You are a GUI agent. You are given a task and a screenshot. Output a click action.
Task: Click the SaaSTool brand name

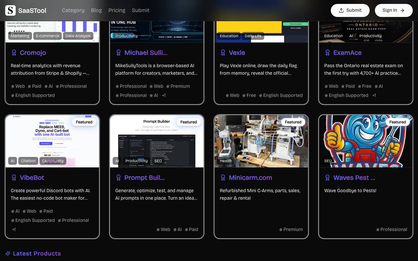(32, 10)
